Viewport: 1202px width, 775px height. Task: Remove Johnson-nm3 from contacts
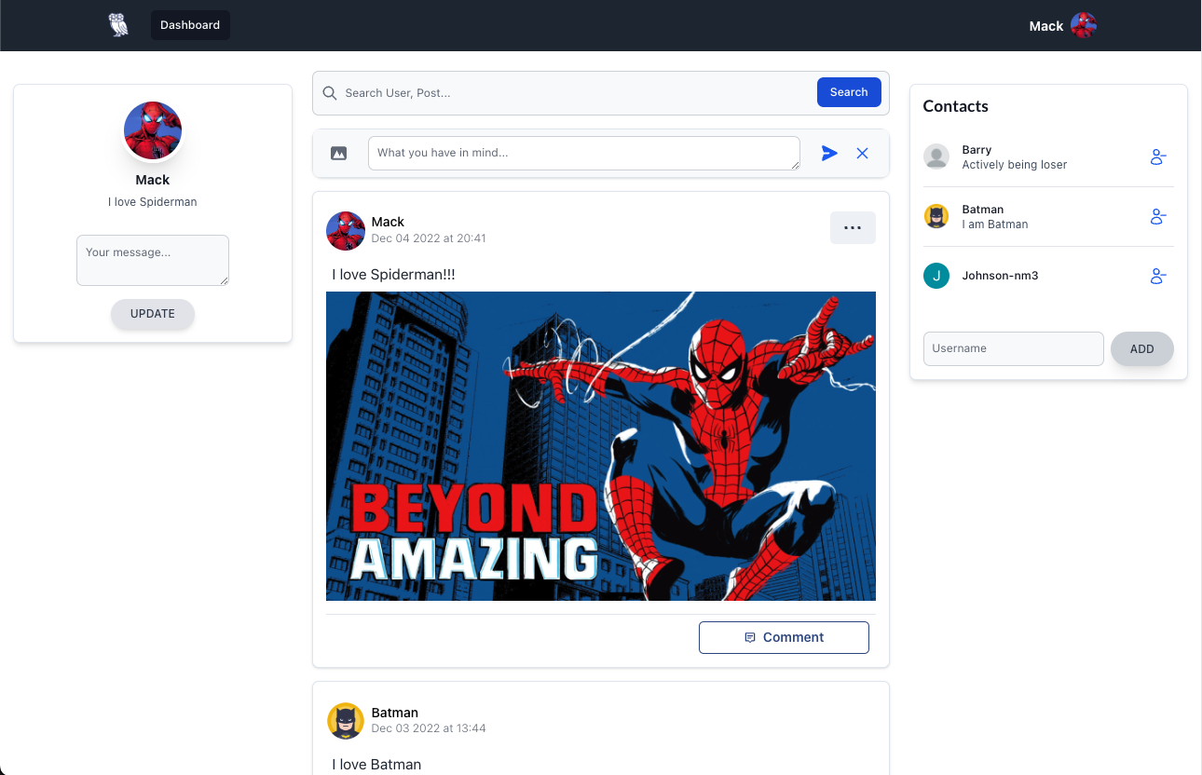pos(1157,277)
